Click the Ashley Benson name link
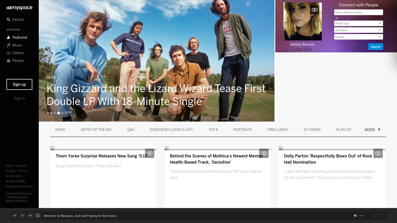Image resolution: width=397 pixels, height=223 pixels. pyautogui.click(x=302, y=44)
